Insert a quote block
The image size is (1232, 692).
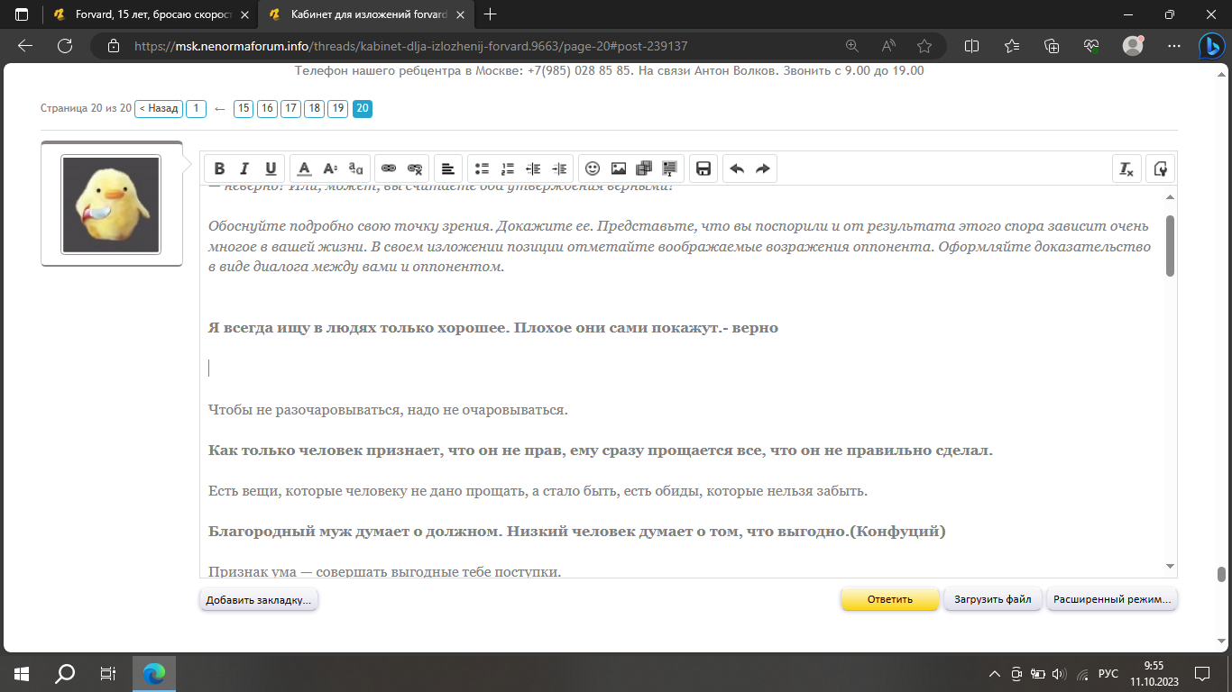click(x=669, y=168)
